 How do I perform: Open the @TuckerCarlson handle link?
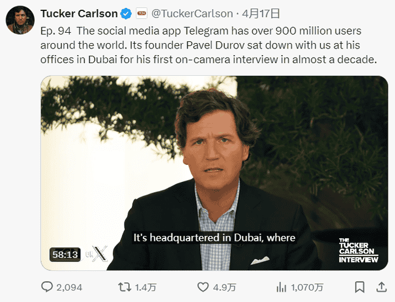point(191,13)
